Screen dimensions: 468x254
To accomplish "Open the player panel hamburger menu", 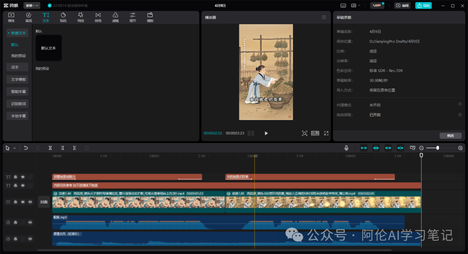I will coord(324,17).
